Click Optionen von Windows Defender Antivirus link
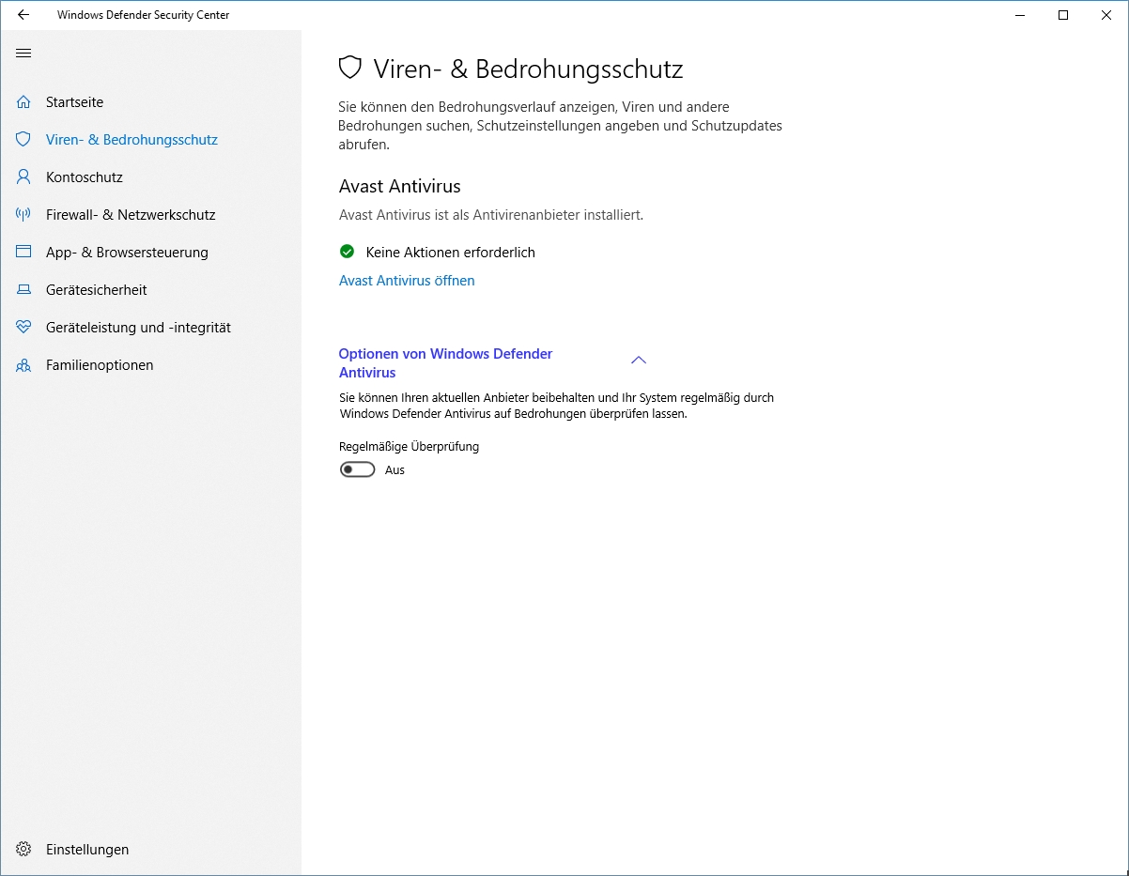This screenshot has width=1129, height=876. (445, 362)
